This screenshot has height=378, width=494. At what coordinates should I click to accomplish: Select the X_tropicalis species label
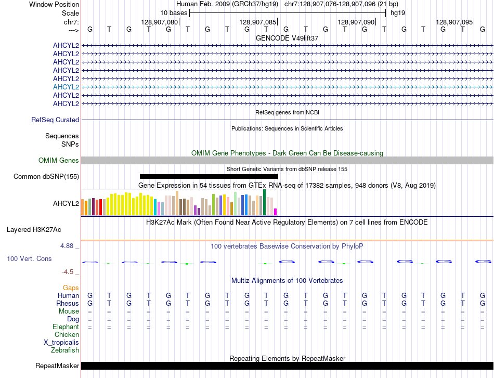61,342
